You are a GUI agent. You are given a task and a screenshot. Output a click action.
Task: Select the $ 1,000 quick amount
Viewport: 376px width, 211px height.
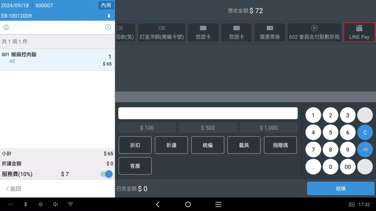pos(269,128)
